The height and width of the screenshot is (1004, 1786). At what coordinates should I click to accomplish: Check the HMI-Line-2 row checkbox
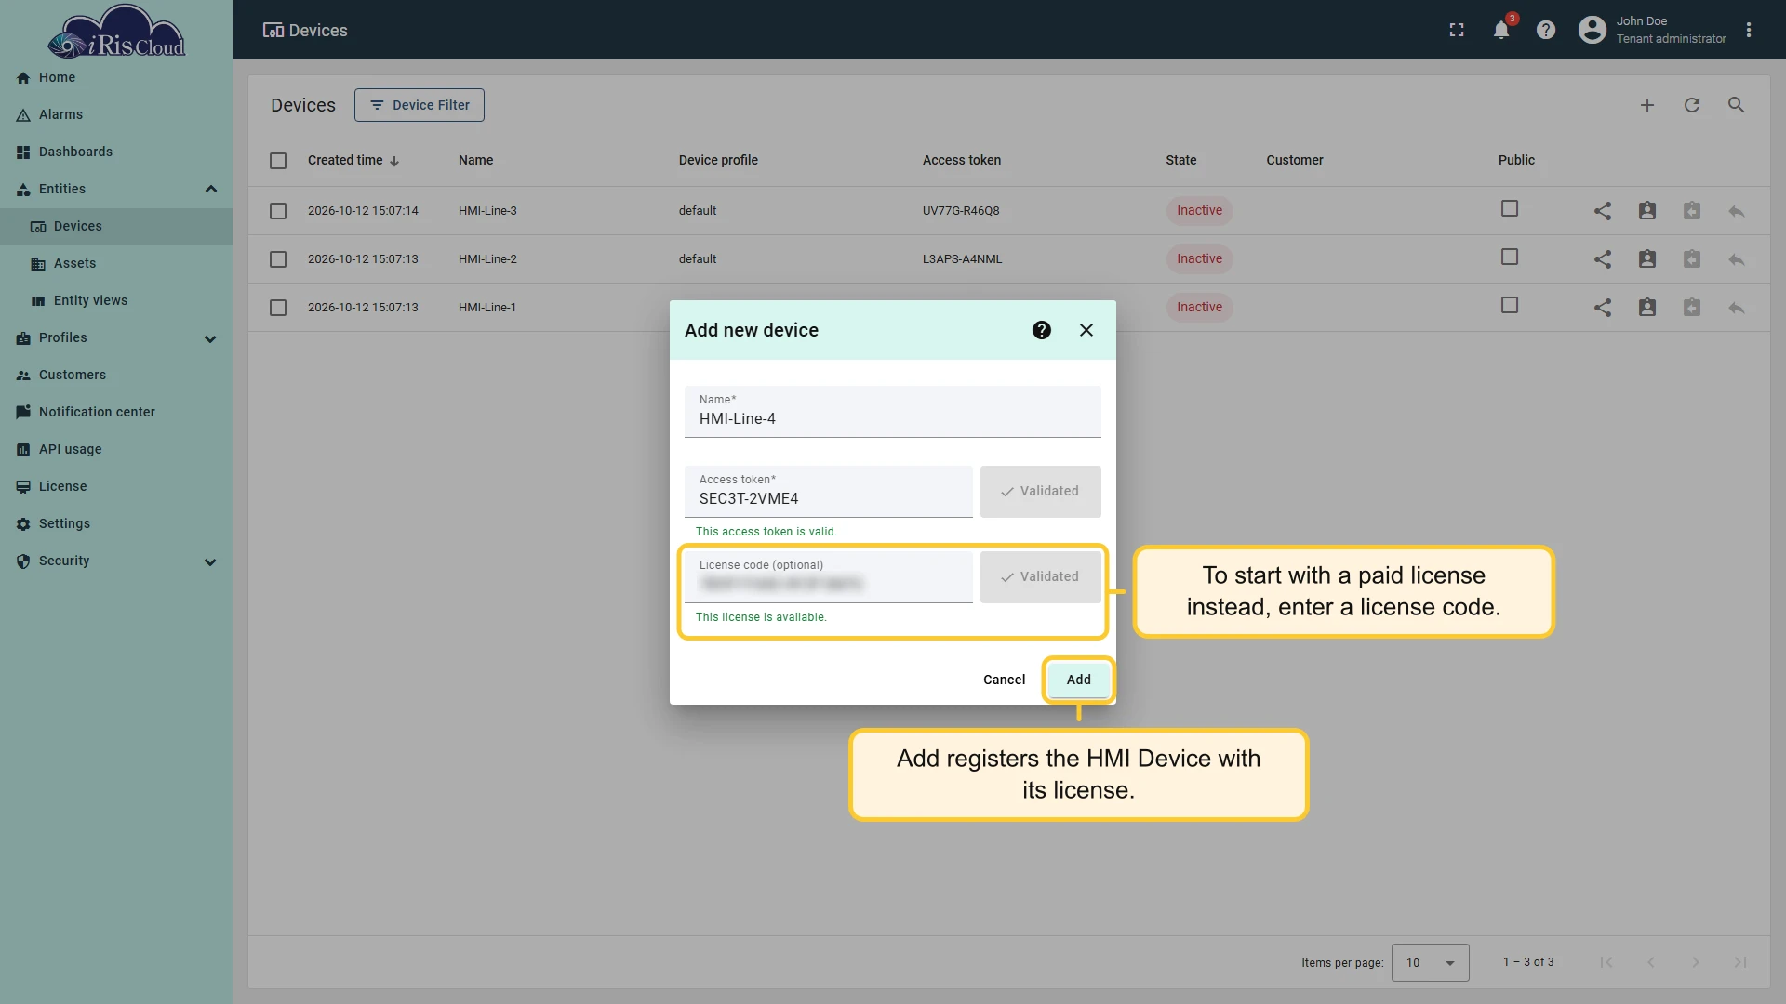(x=278, y=259)
